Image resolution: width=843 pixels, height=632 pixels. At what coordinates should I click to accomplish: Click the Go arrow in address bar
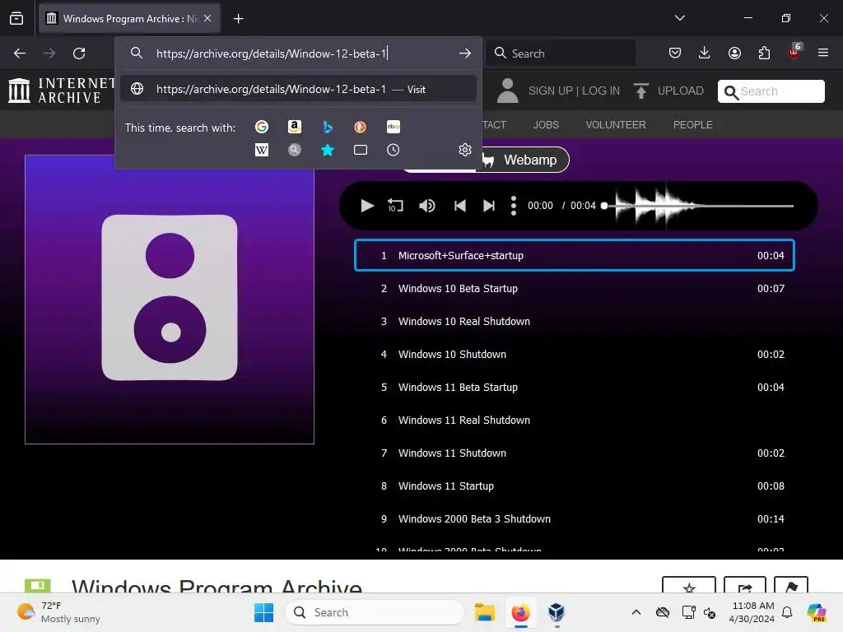point(465,53)
